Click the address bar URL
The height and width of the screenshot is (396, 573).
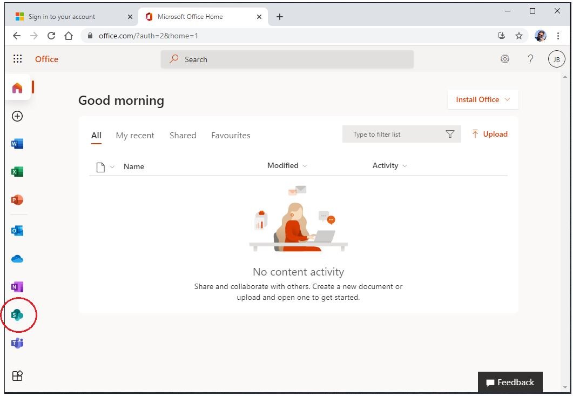click(148, 36)
